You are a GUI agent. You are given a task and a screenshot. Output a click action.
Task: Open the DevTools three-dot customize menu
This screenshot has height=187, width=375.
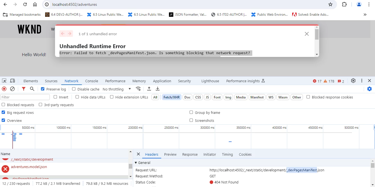click(x=362, y=81)
